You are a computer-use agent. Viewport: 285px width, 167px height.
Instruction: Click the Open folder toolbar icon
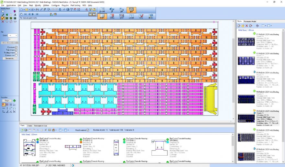coord(27,9)
